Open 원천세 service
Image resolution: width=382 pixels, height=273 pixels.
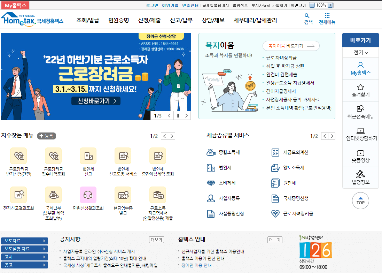point(283,183)
